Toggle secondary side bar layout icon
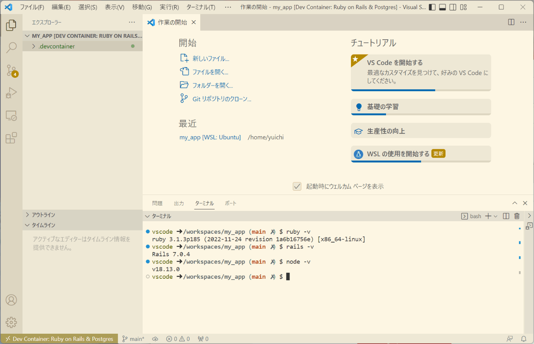 (x=453, y=7)
